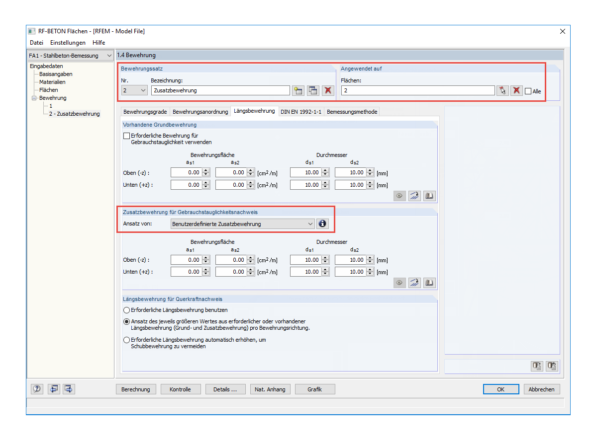Click eye icon in Vorhandene Grundbewehrung section
The height and width of the screenshot is (447, 597).
tap(399, 196)
